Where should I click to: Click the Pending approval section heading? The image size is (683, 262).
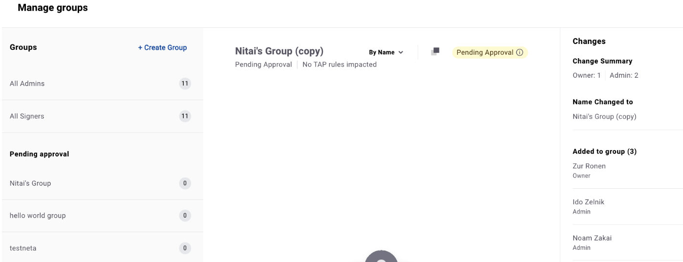40,154
